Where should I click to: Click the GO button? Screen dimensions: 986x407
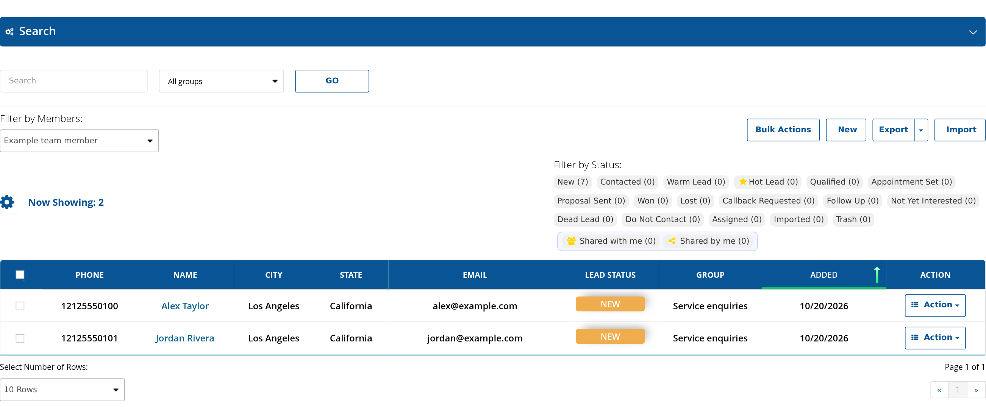pos(332,81)
